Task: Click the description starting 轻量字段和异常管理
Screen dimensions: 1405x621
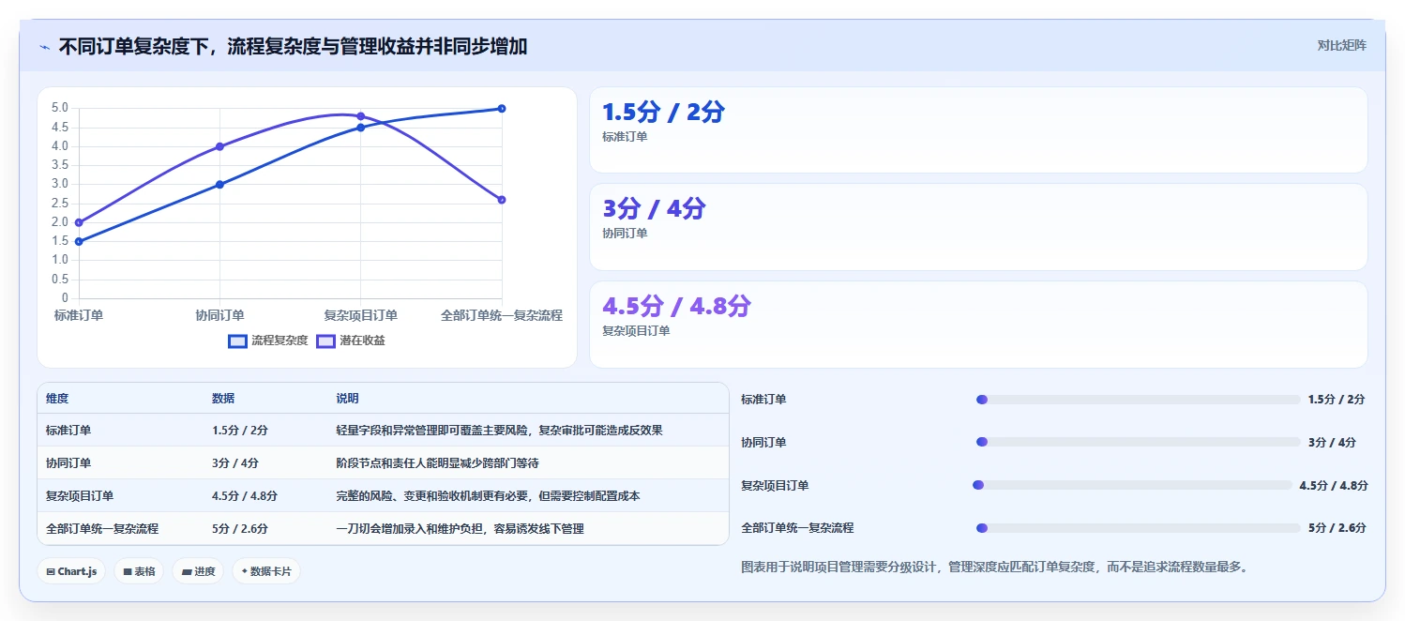Action: 499,431
